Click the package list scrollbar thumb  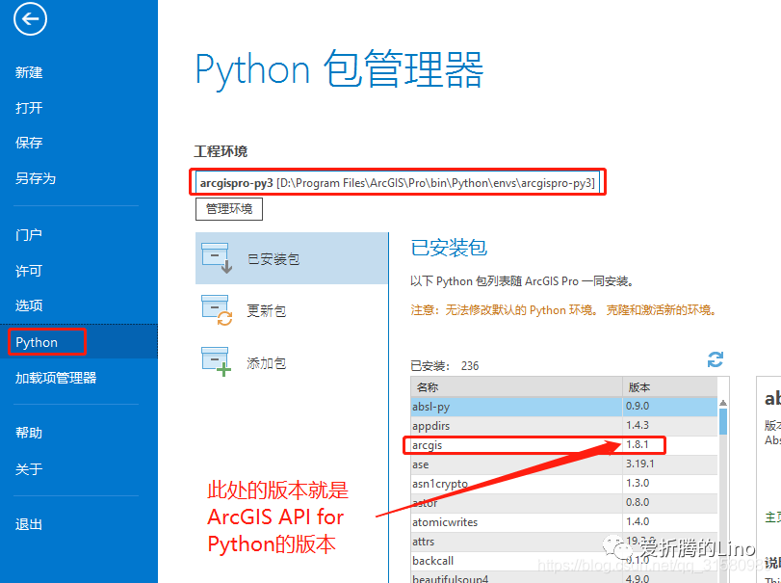pos(722,421)
